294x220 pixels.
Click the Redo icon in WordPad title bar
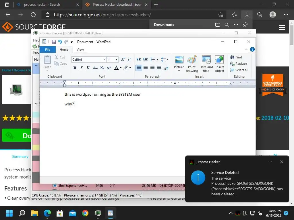tap(66, 42)
